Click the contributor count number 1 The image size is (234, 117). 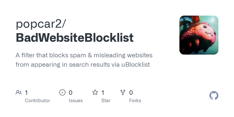coord(26,93)
